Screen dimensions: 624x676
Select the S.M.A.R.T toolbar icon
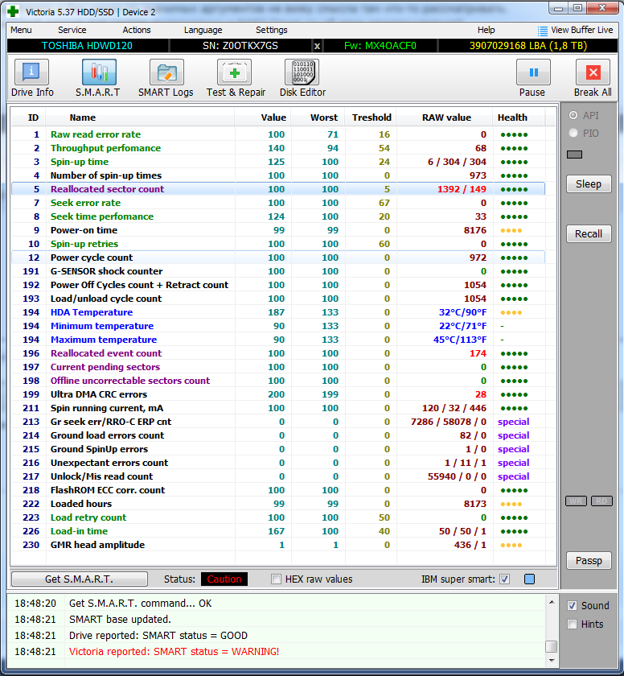pos(98,78)
